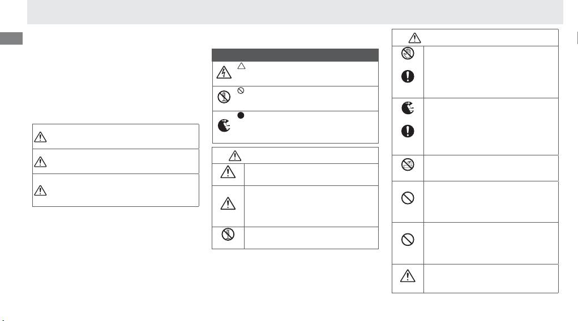Click the lower plain prohibition circle in right table

click(x=408, y=239)
